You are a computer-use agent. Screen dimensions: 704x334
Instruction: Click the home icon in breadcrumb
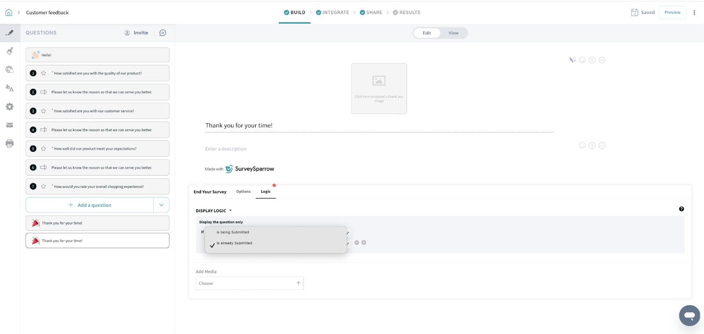click(x=9, y=12)
